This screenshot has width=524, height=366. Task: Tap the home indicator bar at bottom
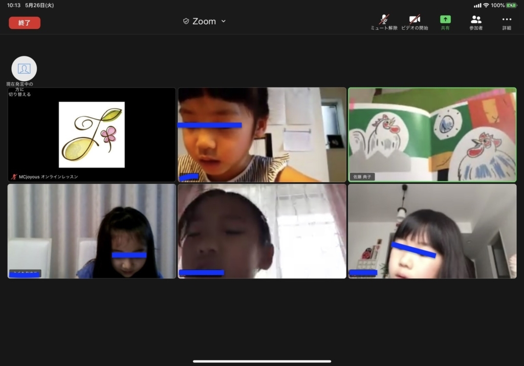262,361
